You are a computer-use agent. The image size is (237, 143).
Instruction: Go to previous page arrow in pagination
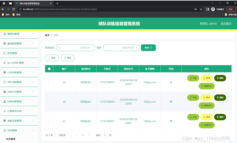tap(77, 135)
